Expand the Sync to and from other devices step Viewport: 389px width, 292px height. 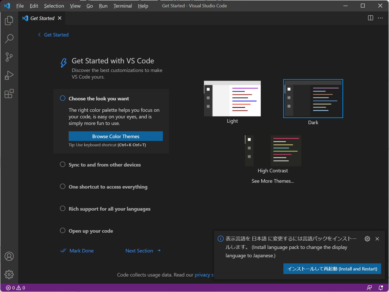click(x=105, y=165)
